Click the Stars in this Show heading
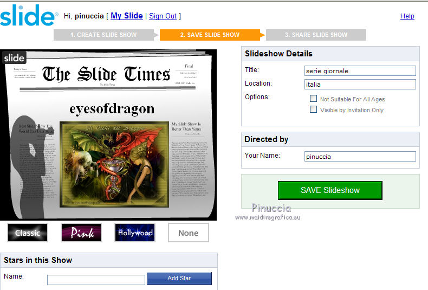Screen dimensions: 428x290 pos(38,260)
